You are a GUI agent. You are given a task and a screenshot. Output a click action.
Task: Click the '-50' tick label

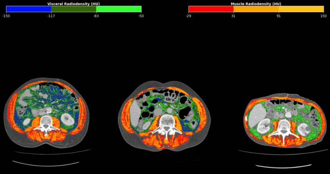click(x=141, y=16)
